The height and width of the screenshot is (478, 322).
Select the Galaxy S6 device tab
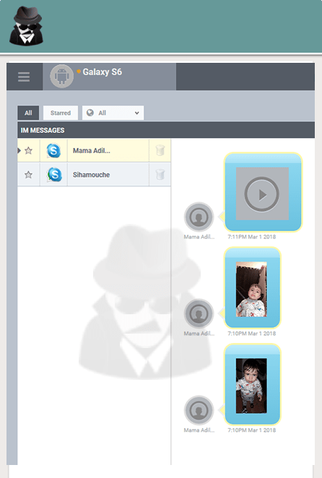110,77
